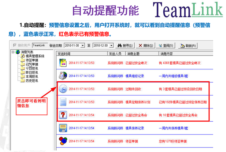Click the colored balls icon for 待签单据
Image resolution: width=226 pixels, height=152 pixels.
click(x=63, y=141)
